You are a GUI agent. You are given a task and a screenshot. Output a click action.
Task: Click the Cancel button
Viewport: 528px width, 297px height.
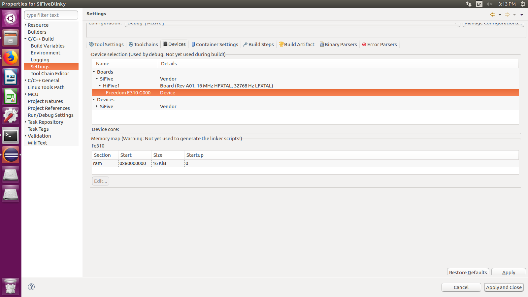461,287
